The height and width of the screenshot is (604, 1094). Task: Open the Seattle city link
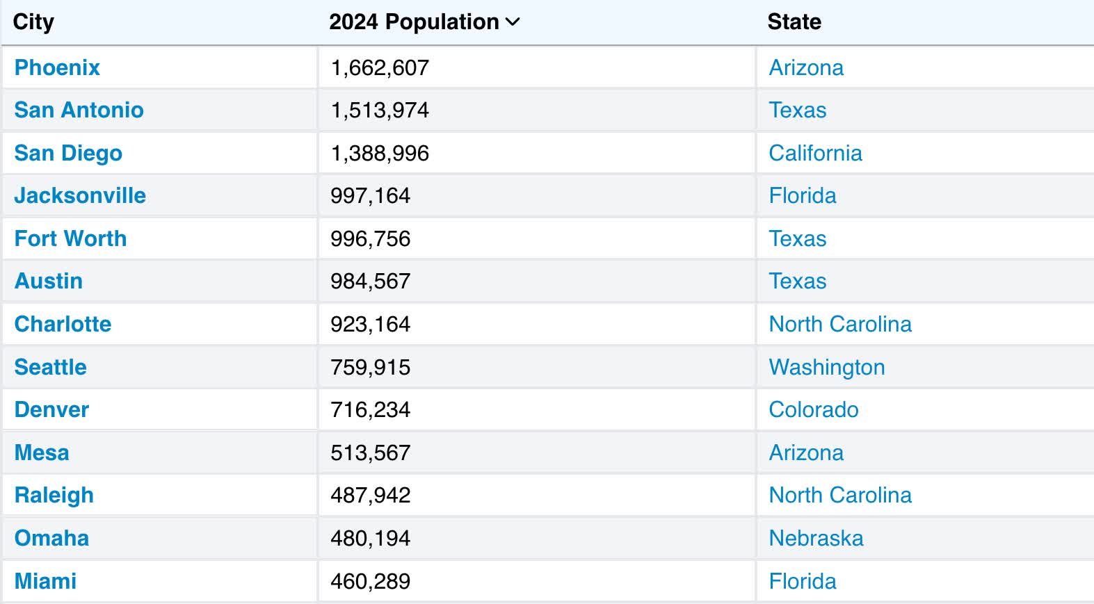tap(51, 367)
